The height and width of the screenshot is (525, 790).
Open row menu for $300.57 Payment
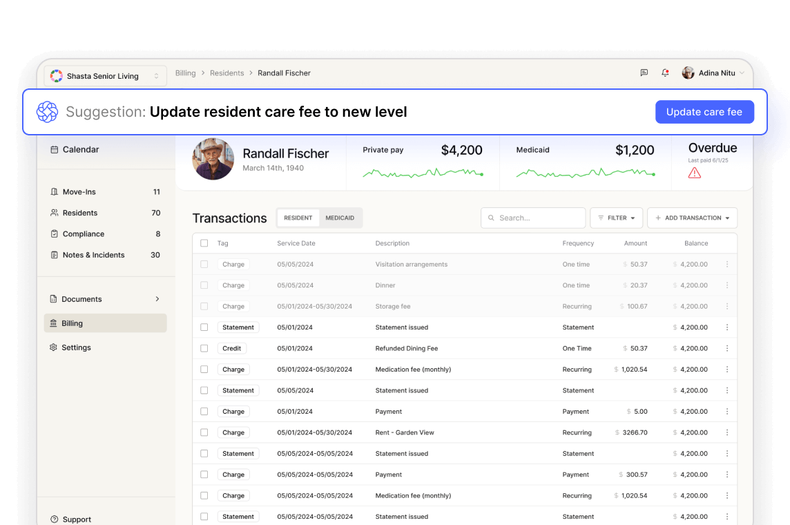727,475
